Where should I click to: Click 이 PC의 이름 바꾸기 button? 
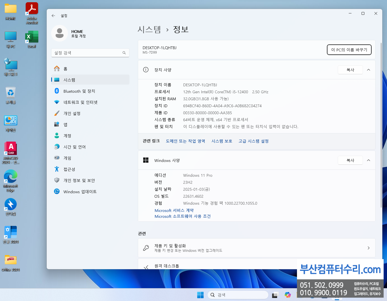(349, 50)
